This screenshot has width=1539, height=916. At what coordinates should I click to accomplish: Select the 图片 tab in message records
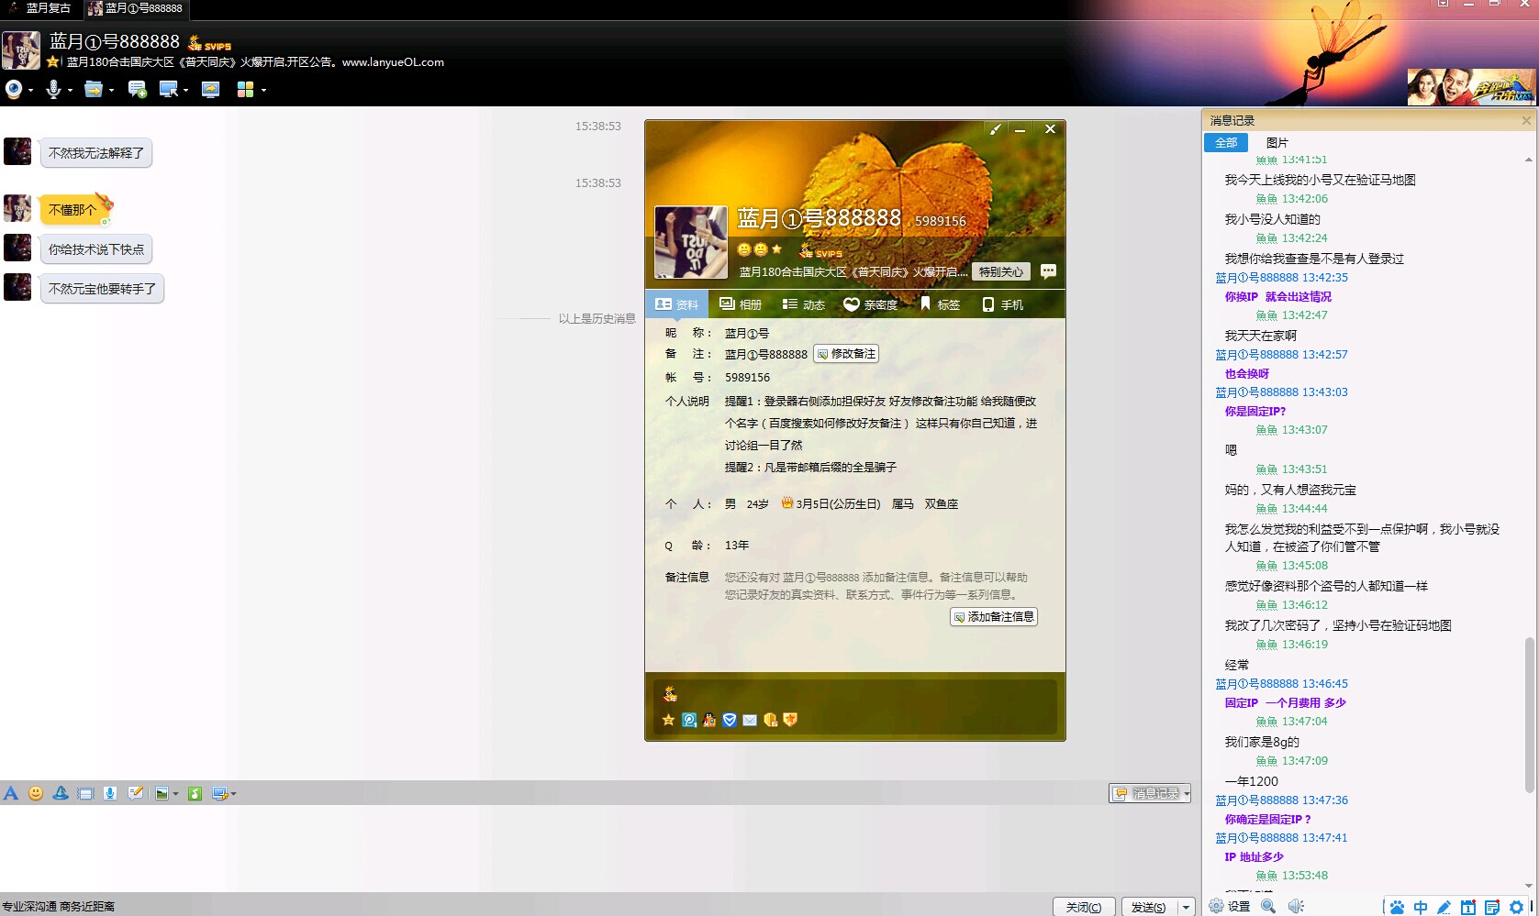(1277, 142)
